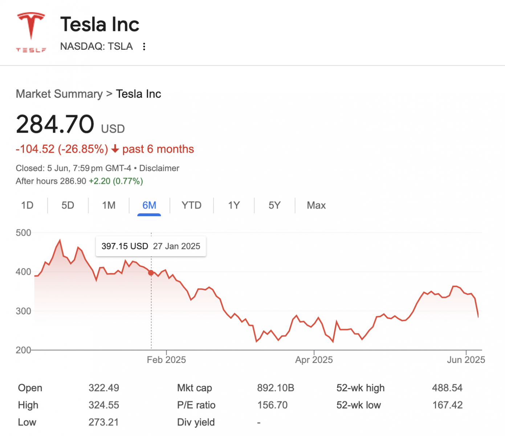Click the 27 Jan 2025 chart data point
Screen dimensions: 505x436
click(151, 272)
